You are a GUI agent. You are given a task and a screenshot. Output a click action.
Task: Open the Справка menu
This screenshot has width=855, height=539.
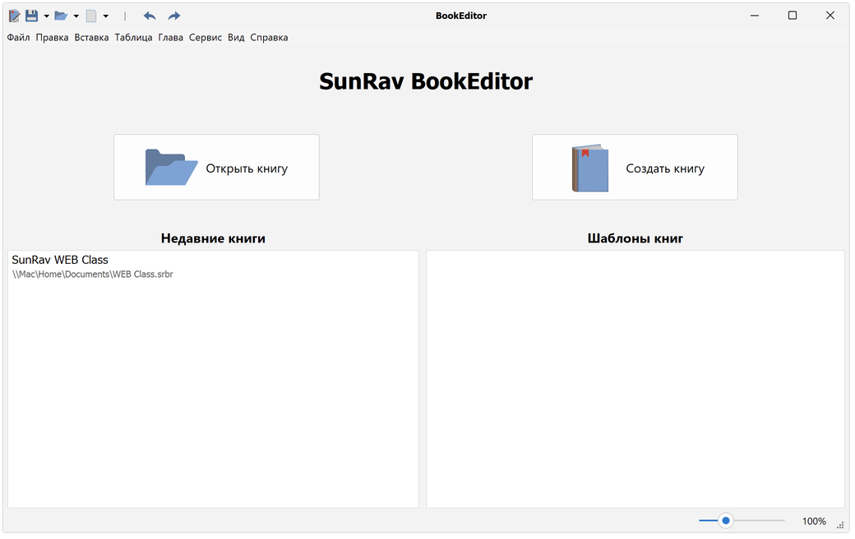click(270, 38)
